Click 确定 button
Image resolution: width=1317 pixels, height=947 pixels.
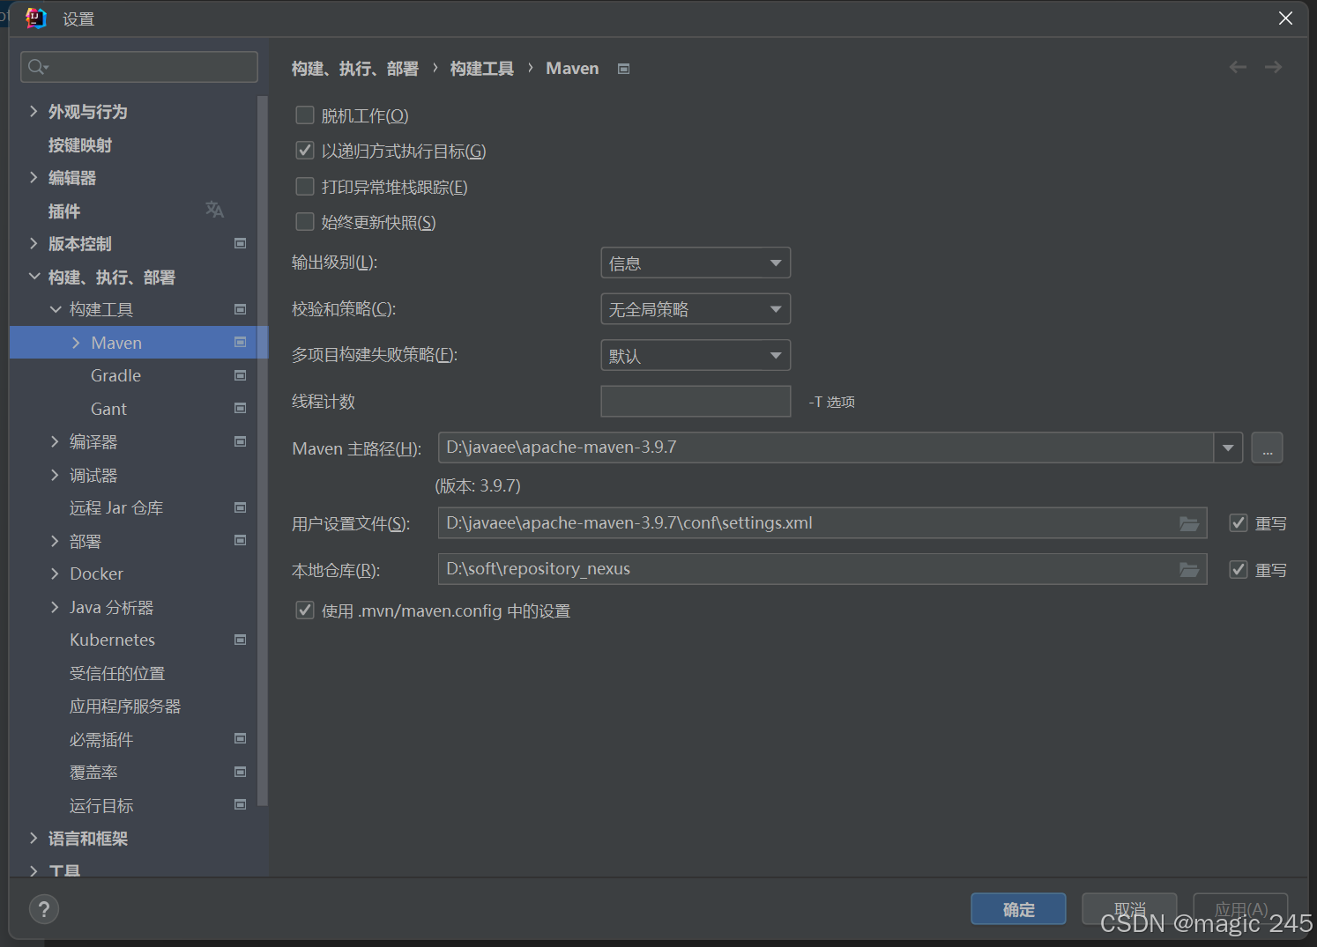(1018, 909)
